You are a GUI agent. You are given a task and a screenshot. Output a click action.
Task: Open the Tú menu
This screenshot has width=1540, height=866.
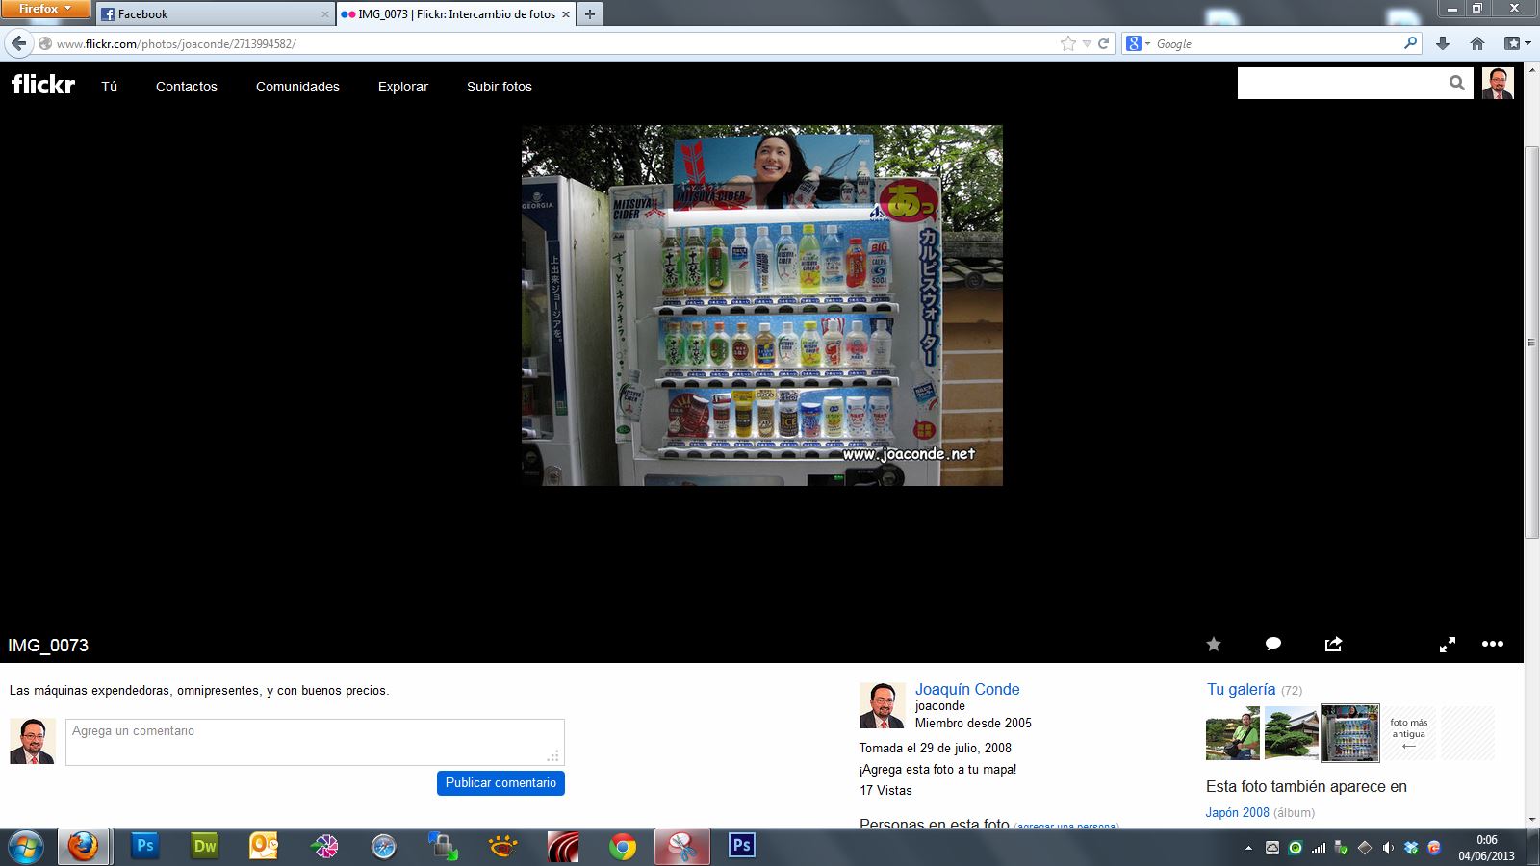(x=110, y=87)
